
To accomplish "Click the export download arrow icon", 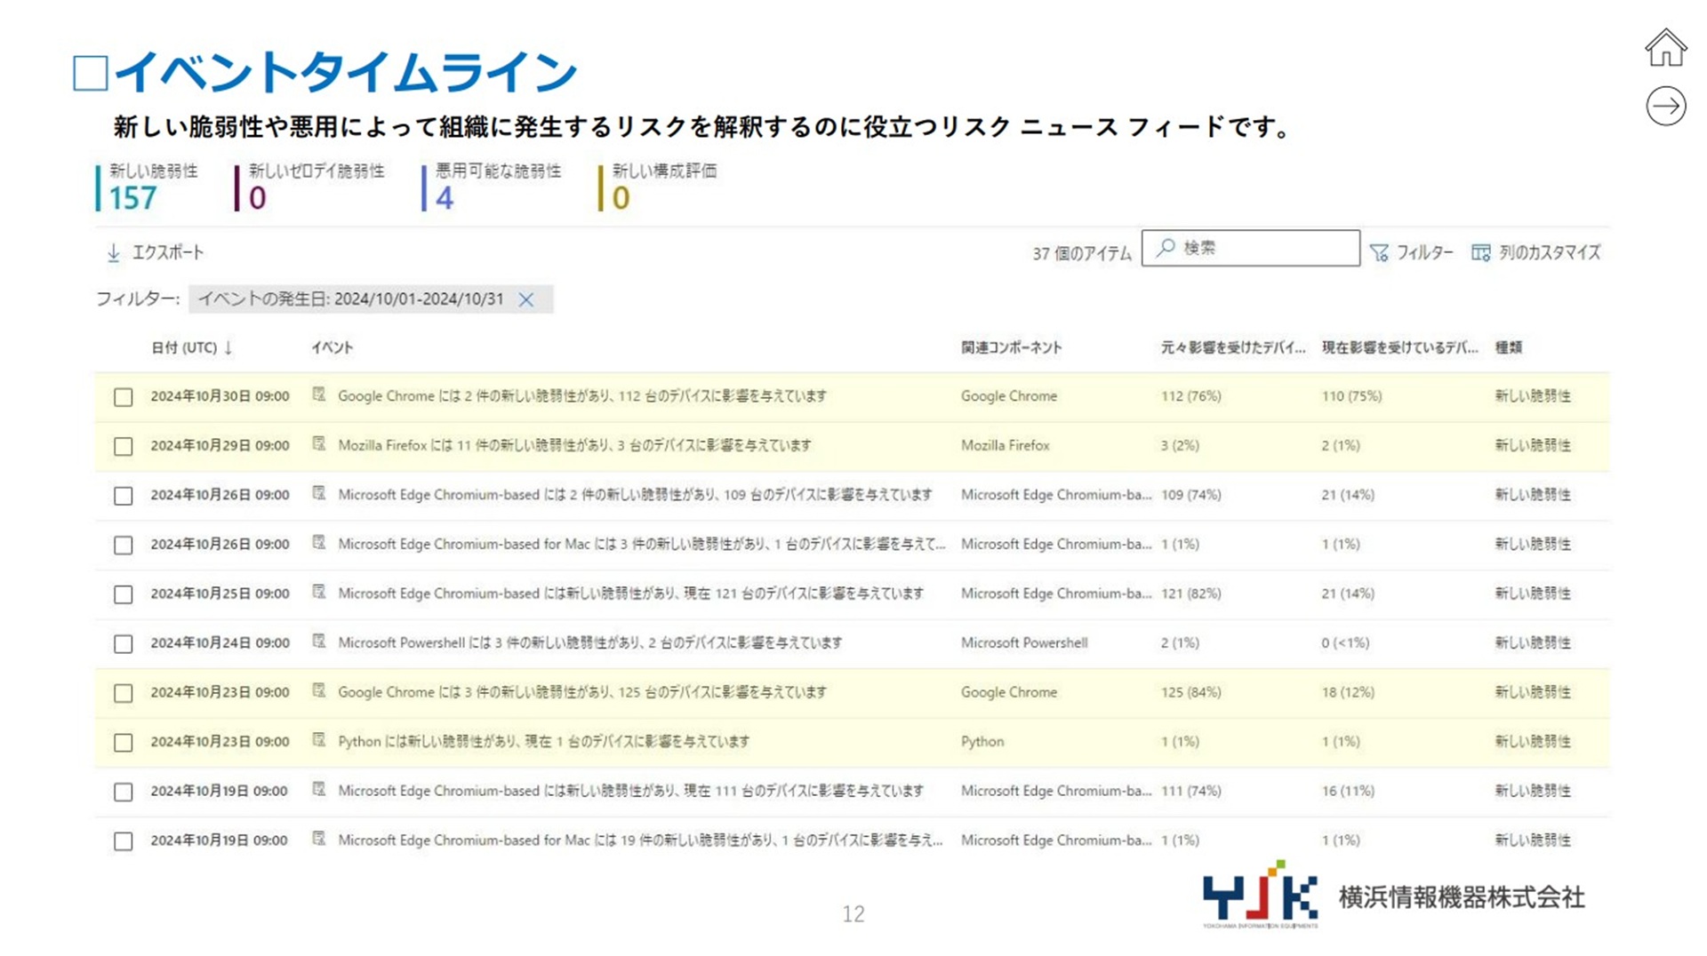I will coord(114,253).
